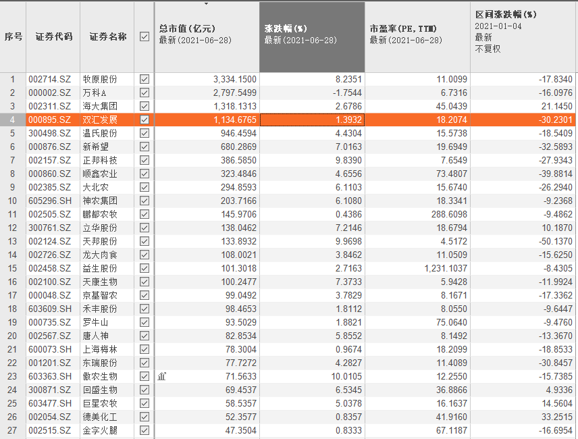The image size is (578, 439).
Task: Select row number 1
Action: point(13,79)
